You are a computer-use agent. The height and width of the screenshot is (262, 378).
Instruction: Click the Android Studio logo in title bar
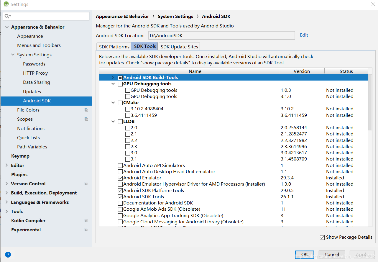[x=6, y=4]
